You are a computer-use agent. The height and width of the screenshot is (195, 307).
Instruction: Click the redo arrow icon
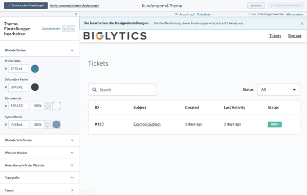tap(72, 29)
